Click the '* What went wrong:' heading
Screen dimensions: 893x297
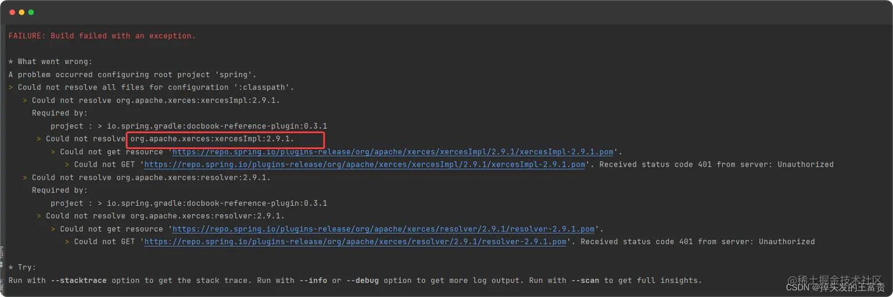(50, 62)
